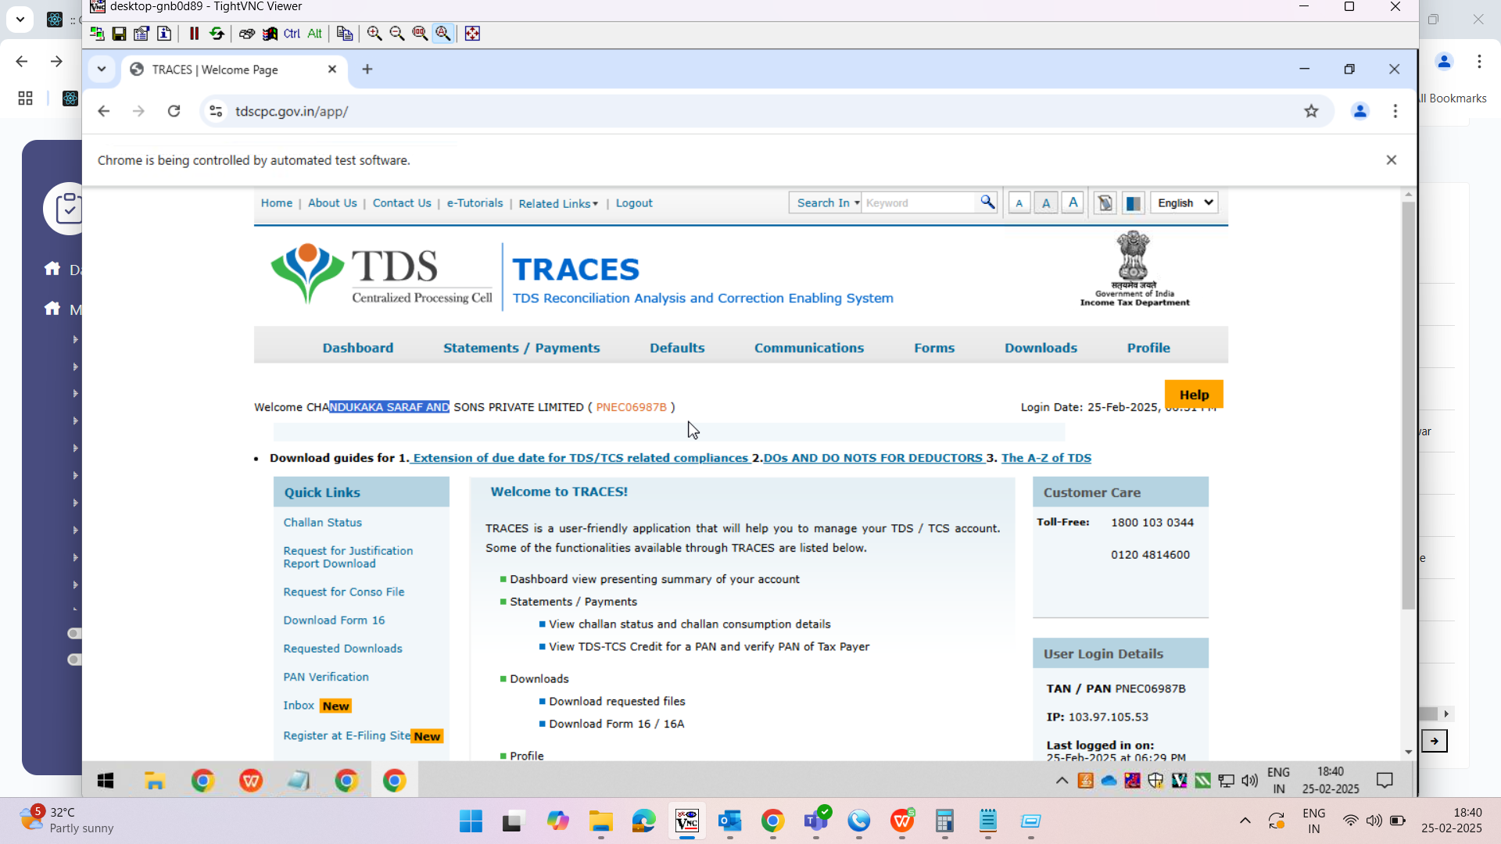
Task: Toggle TightVNC auto zoom icon
Action: pyautogui.click(x=443, y=34)
